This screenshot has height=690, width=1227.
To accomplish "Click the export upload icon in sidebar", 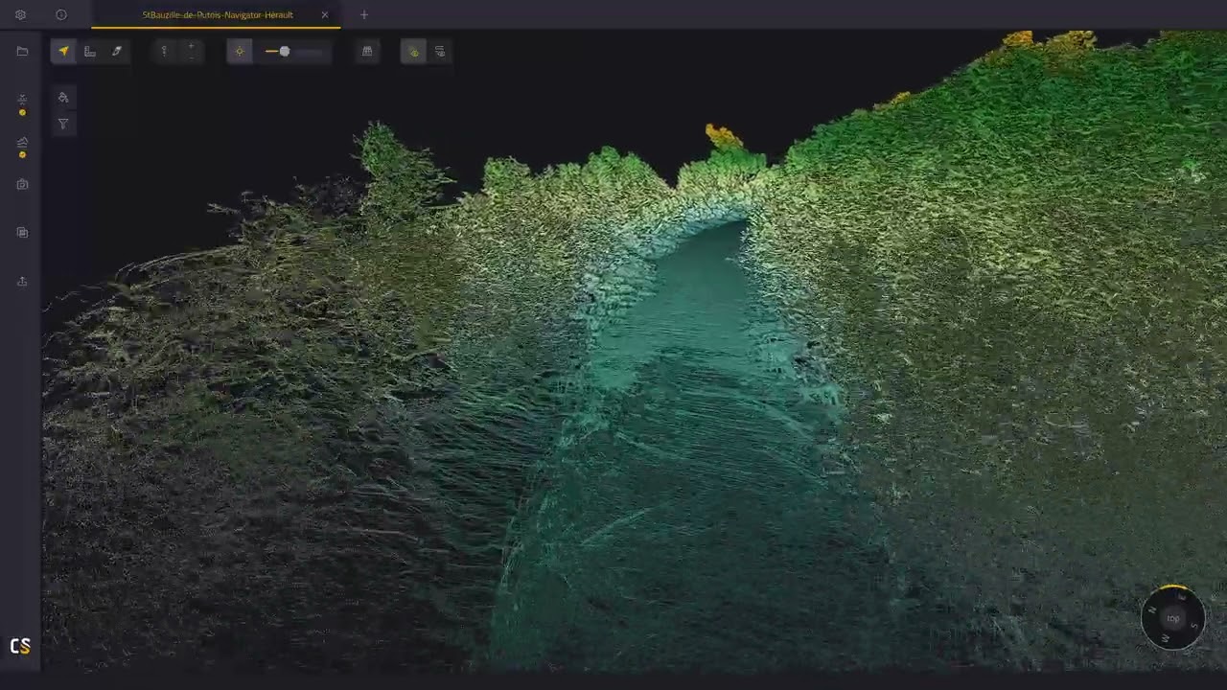I will coord(22,281).
